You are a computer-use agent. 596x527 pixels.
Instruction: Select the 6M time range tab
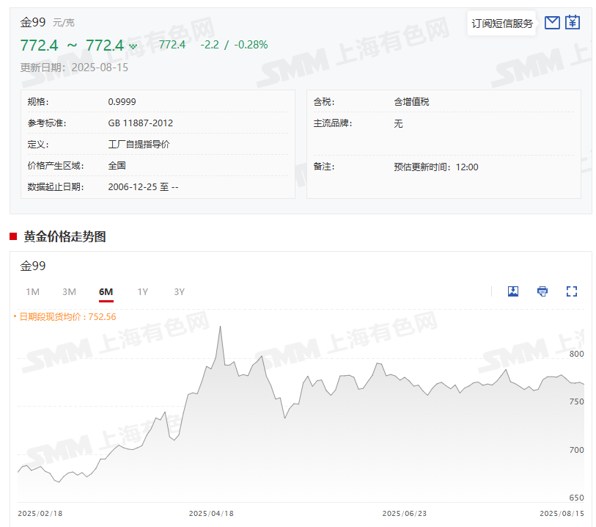point(106,292)
